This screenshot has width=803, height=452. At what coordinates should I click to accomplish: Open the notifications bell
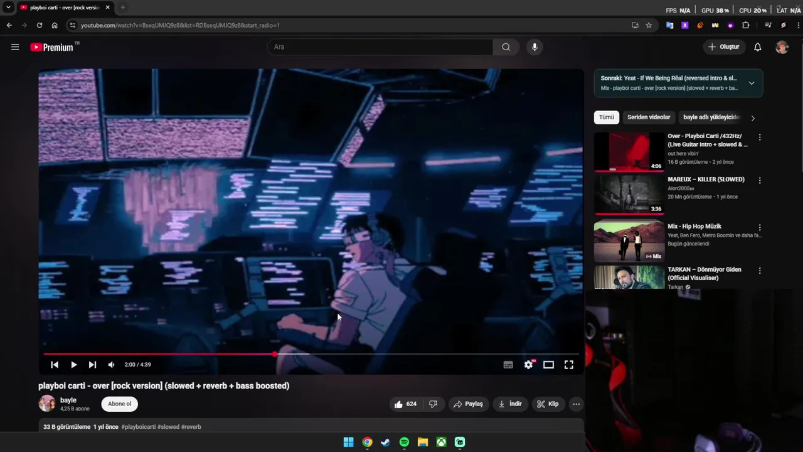(x=757, y=47)
